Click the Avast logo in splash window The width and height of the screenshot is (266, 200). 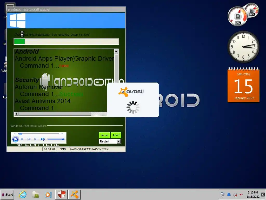[x=131, y=92]
